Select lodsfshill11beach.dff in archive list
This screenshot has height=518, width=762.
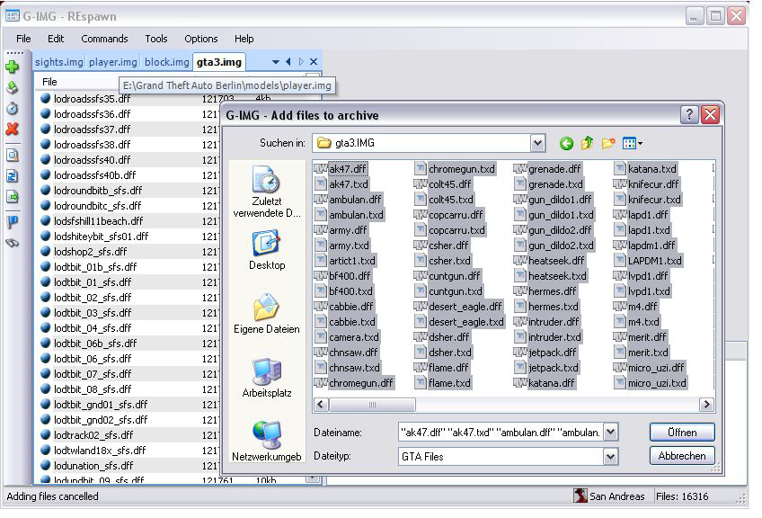pyautogui.click(x=98, y=221)
